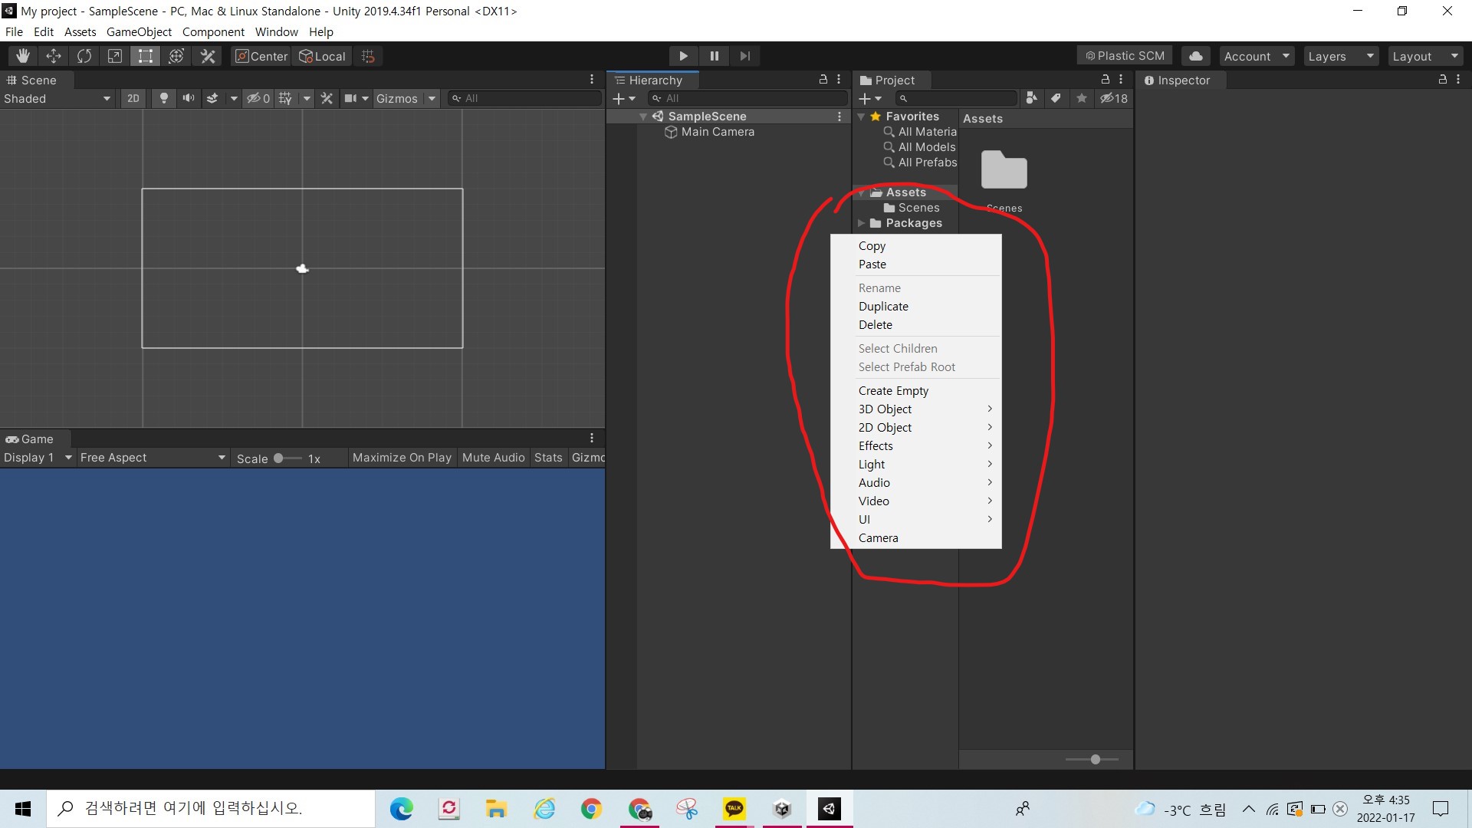Toggle scene lighting bulb icon
The image size is (1472, 828).
click(x=163, y=98)
